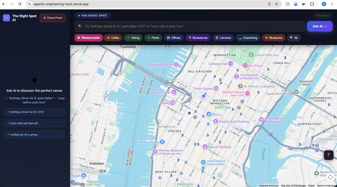The height and width of the screenshot is (187, 337).
Task: Select the Bookstores category filter
Action: [198, 38]
